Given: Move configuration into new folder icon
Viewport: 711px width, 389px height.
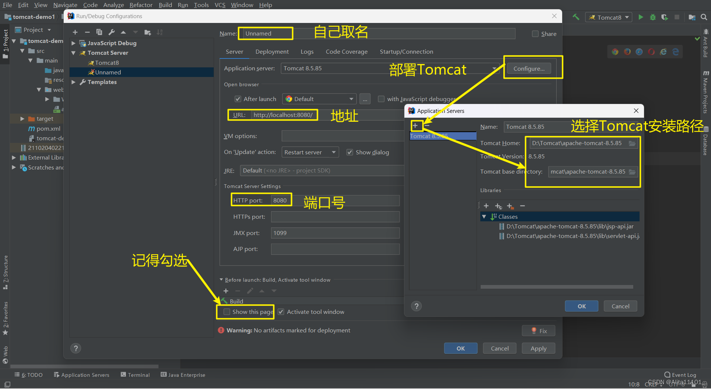Looking at the screenshot, I should point(147,32).
